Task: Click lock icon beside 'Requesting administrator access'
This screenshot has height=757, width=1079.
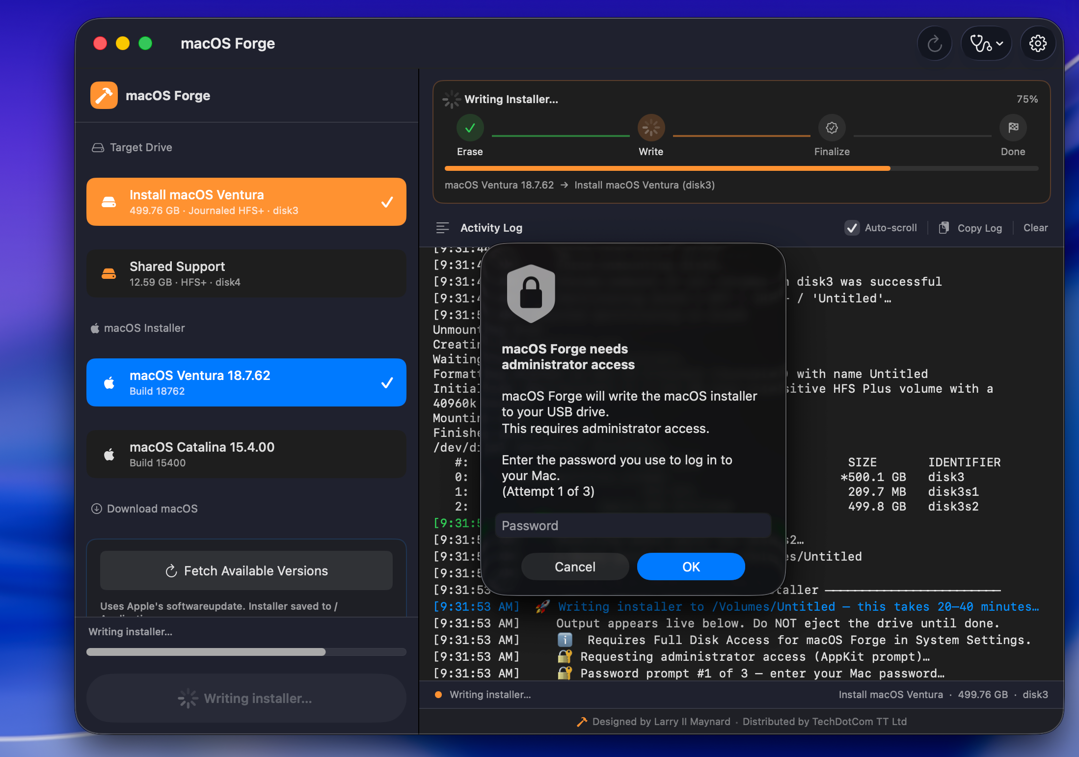Action: [x=565, y=656]
